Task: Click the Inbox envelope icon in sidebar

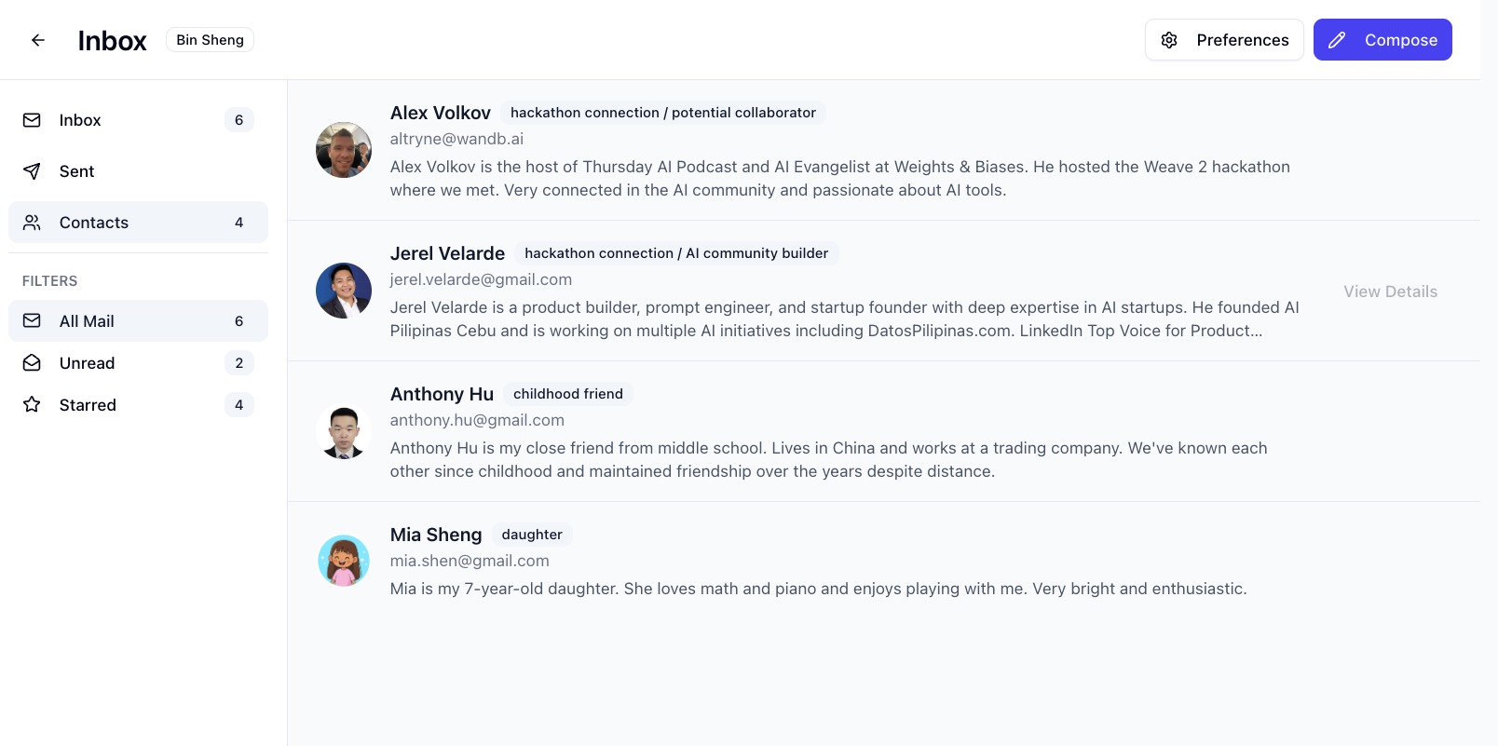Action: coord(32,120)
